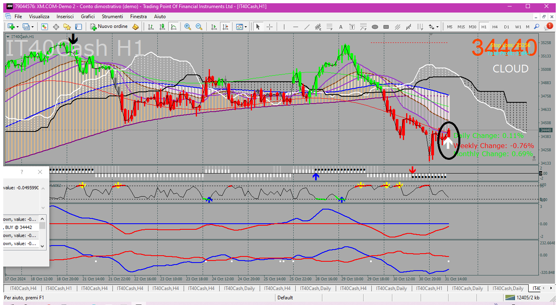Open the Navigator folder-star icon
This screenshot has width=559, height=305.
point(67,27)
